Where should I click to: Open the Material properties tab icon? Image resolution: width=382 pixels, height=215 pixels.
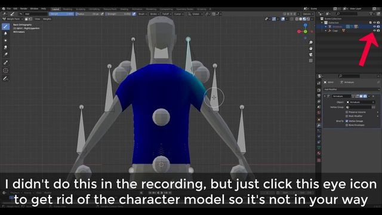[319, 153]
